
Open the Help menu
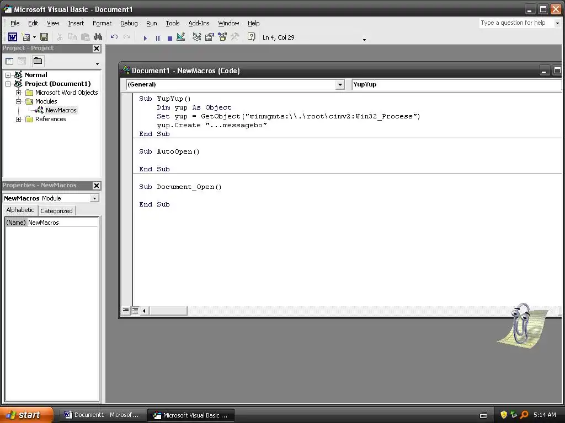[254, 23]
